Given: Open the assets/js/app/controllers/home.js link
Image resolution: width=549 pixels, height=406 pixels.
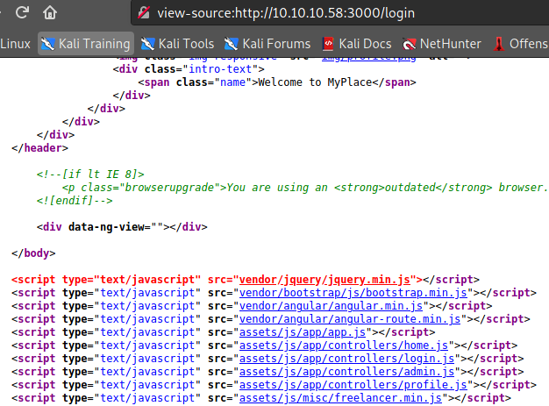Looking at the screenshot, I should point(344,345).
